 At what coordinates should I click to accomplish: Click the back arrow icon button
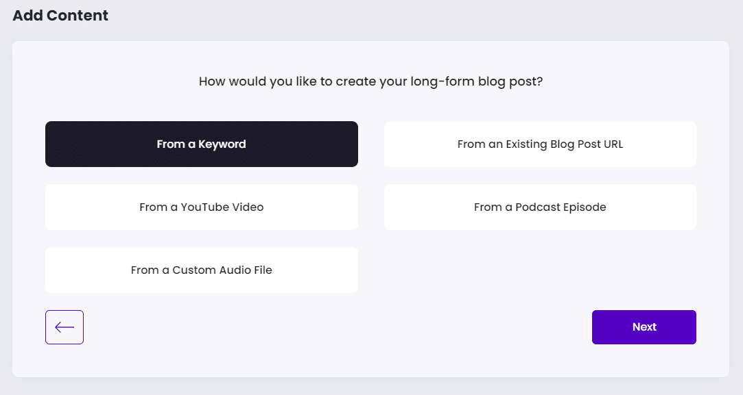[x=64, y=327]
